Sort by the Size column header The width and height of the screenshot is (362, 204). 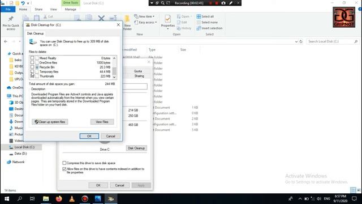point(183,50)
